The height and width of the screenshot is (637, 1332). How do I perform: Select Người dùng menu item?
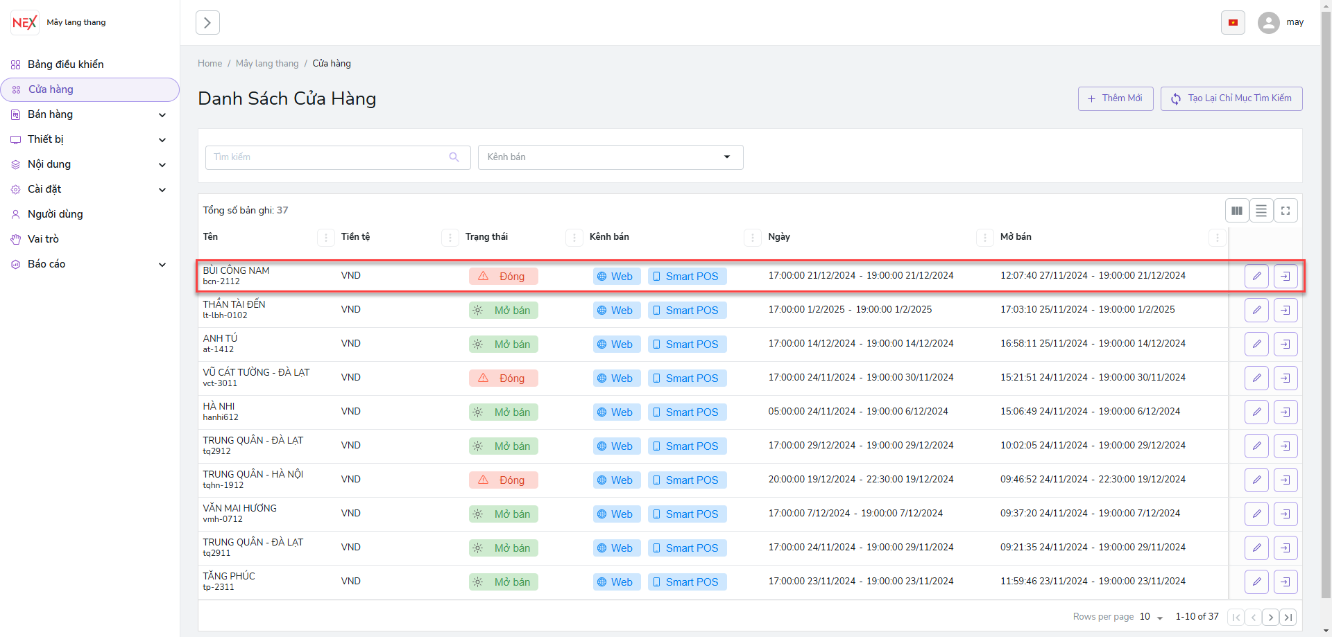[x=55, y=214]
